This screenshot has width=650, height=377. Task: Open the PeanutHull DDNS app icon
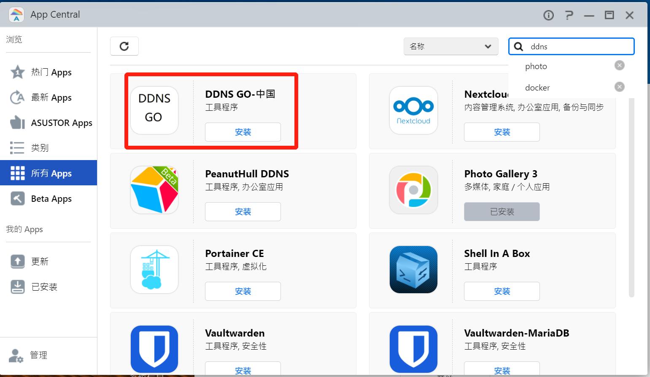[x=154, y=190]
